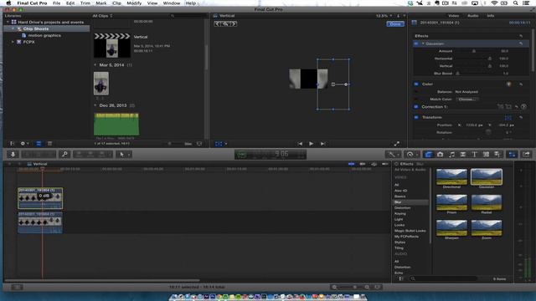Image resolution: width=536 pixels, height=301 pixels.
Task: Go to next edit in viewer
Action: [x=322, y=144]
